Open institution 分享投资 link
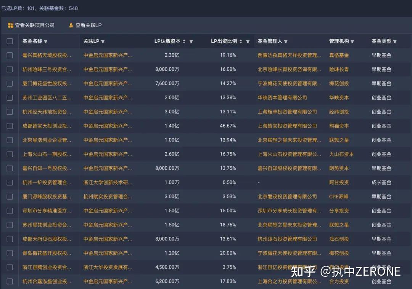This screenshot has width=412, height=289. click(339, 211)
